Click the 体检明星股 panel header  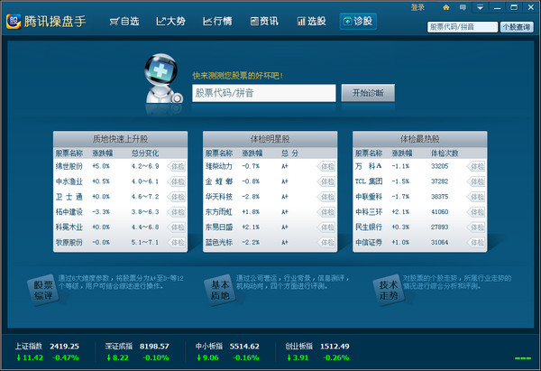[270, 139]
